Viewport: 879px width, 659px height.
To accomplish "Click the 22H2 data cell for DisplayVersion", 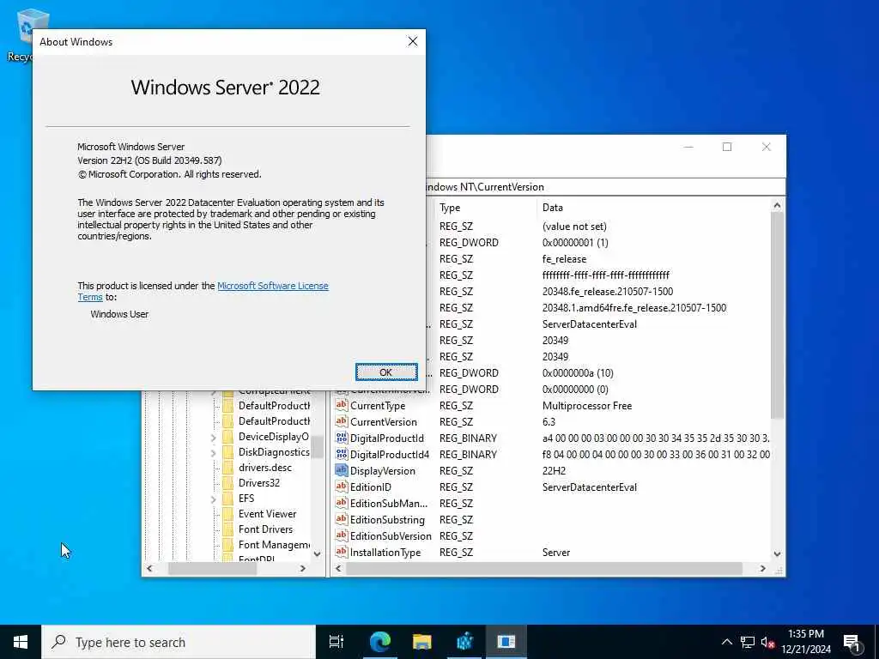I will coord(554,471).
